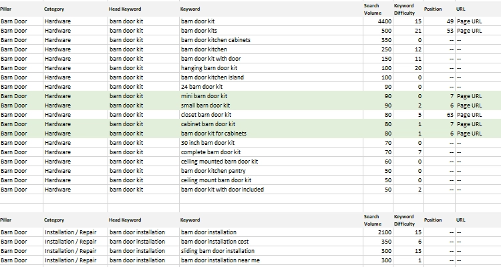Select the 4400 search volume cell
This screenshot has height=267, width=501.
point(375,21)
